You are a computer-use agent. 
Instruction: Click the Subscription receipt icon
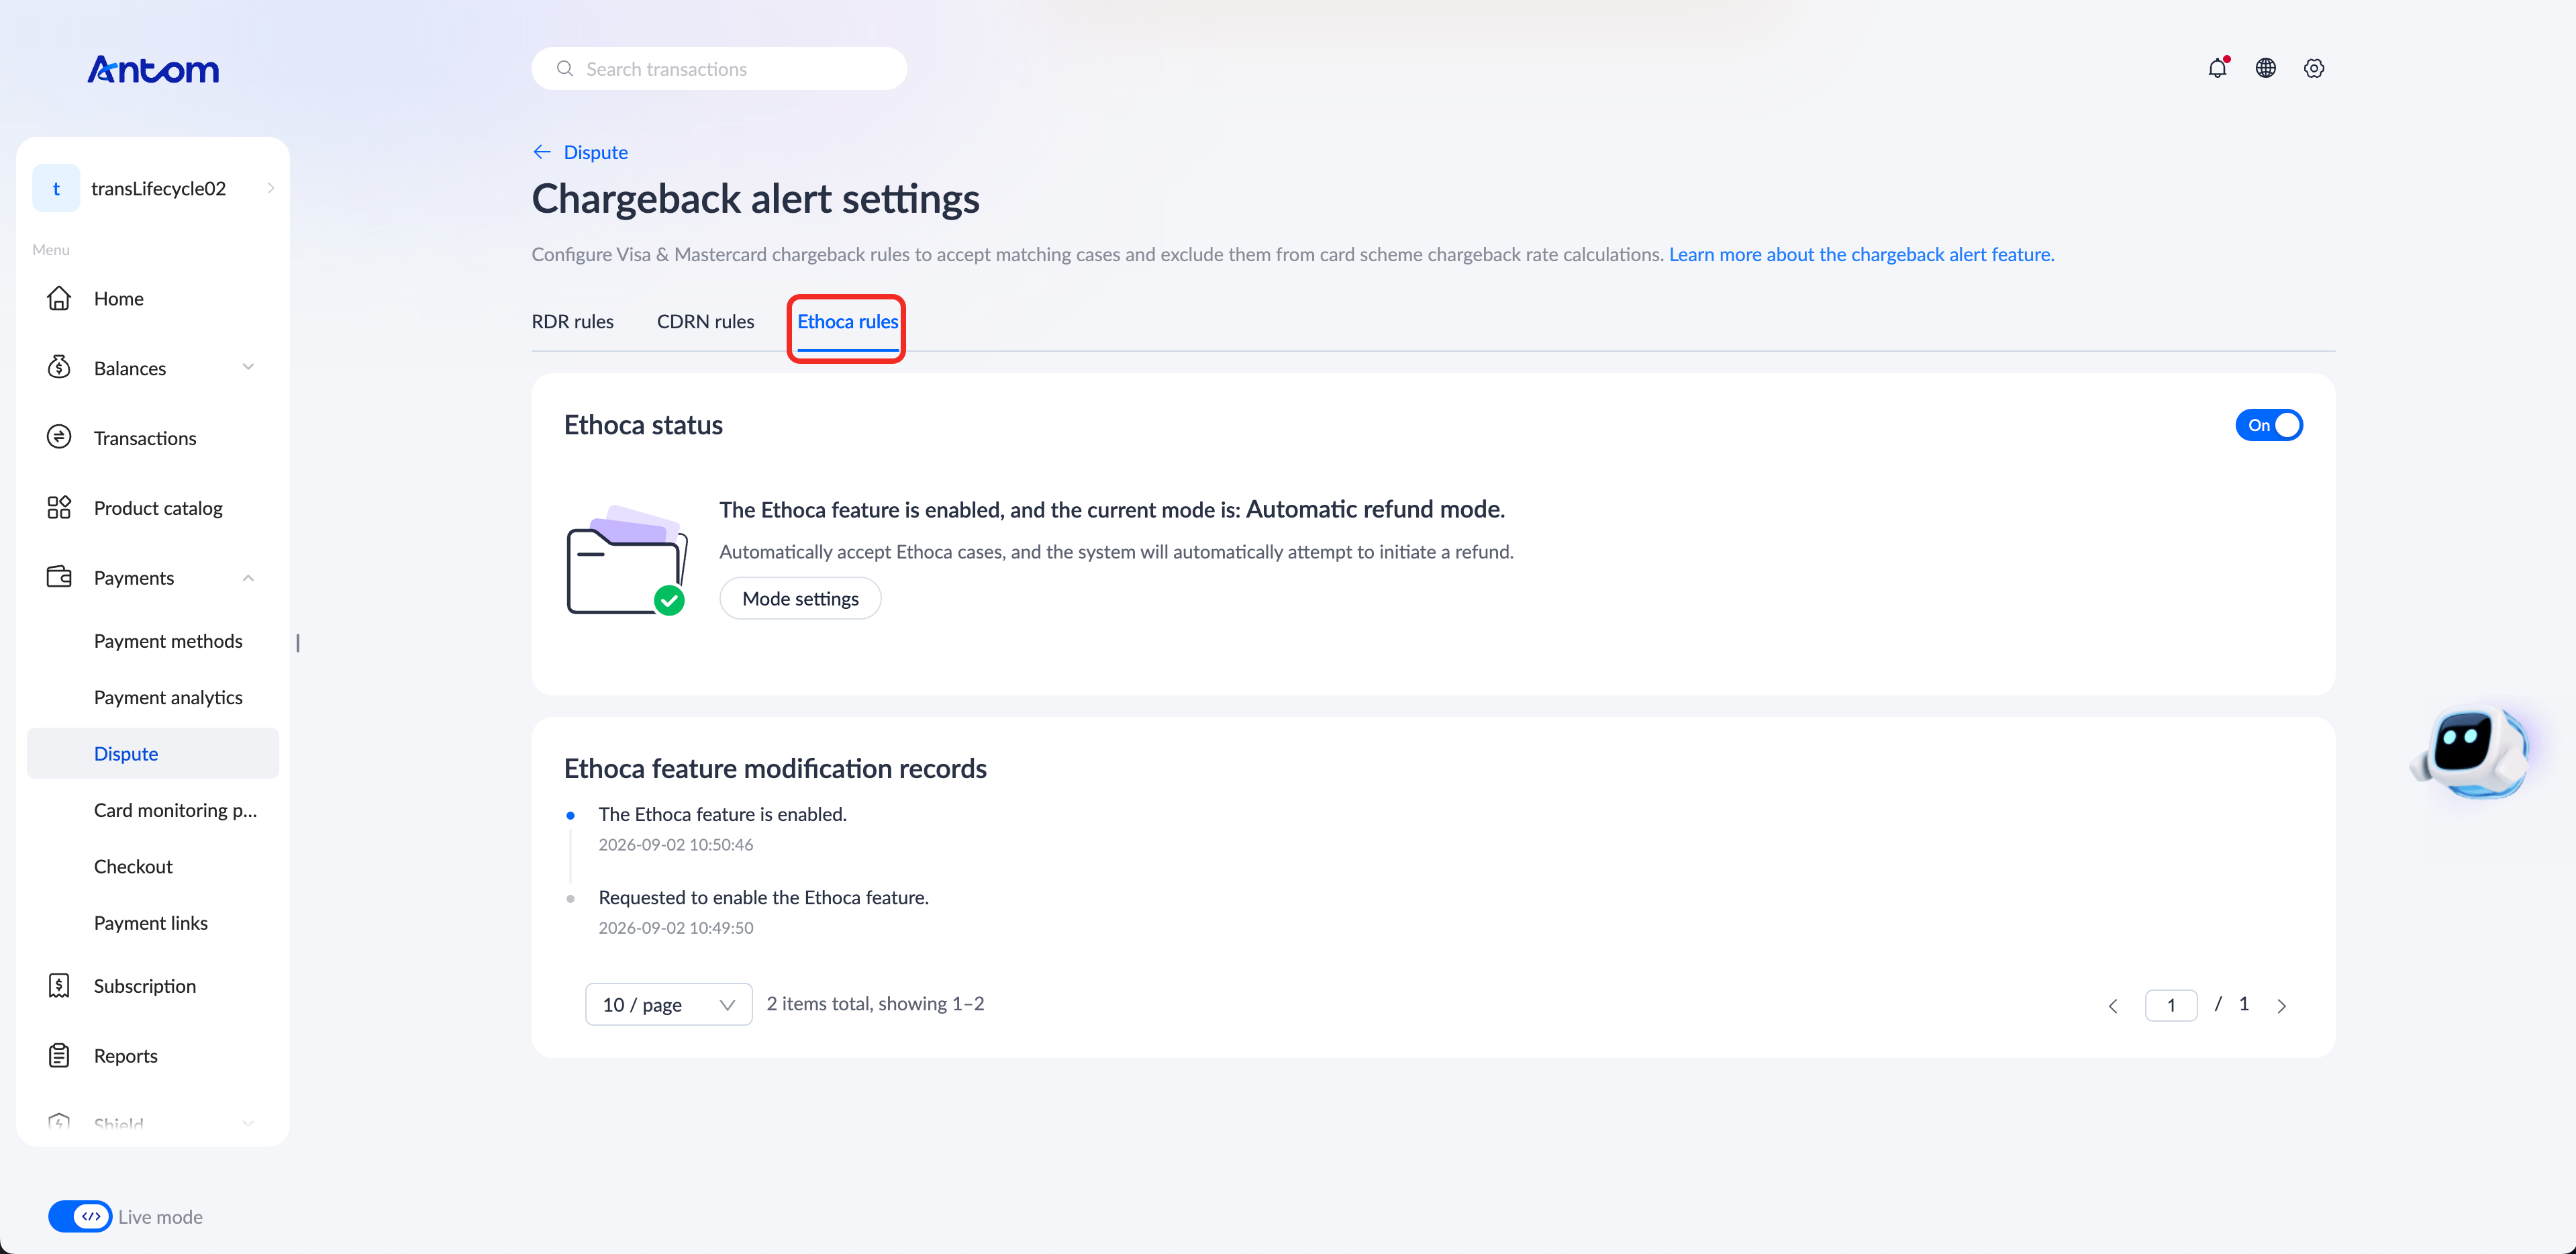[59, 985]
